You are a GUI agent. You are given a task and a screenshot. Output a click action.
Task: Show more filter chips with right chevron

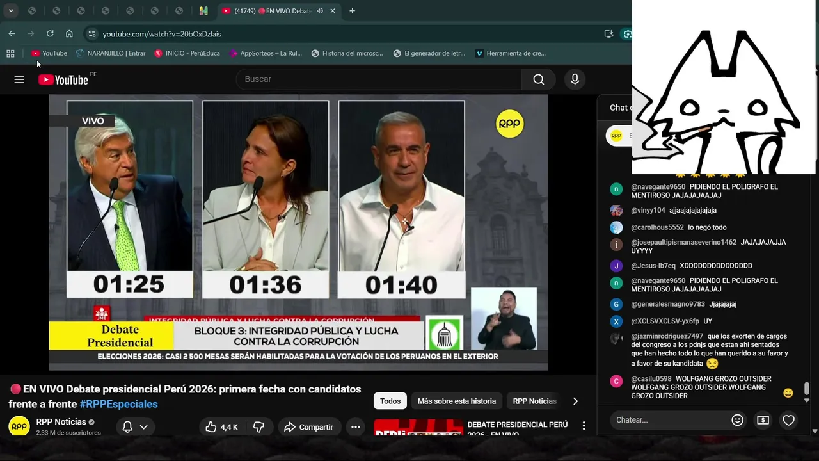(575, 401)
